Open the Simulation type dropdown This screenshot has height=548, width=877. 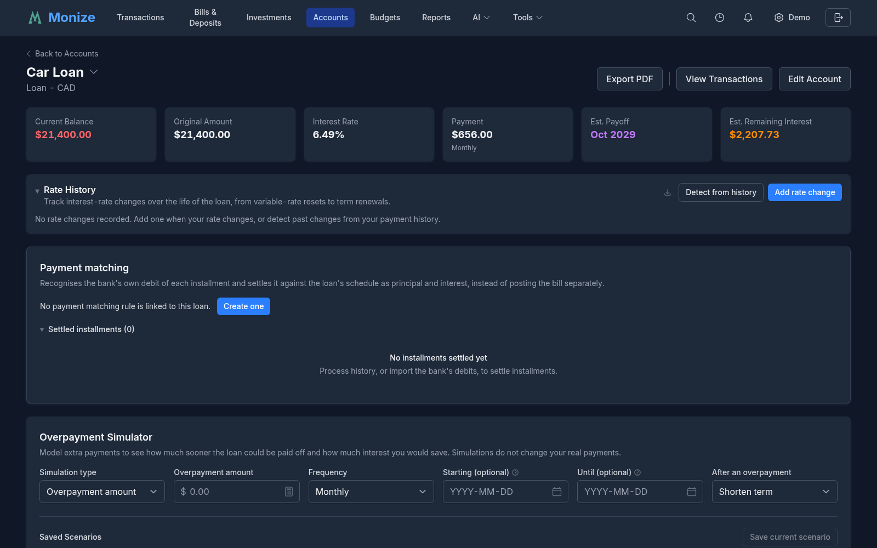[x=102, y=492]
